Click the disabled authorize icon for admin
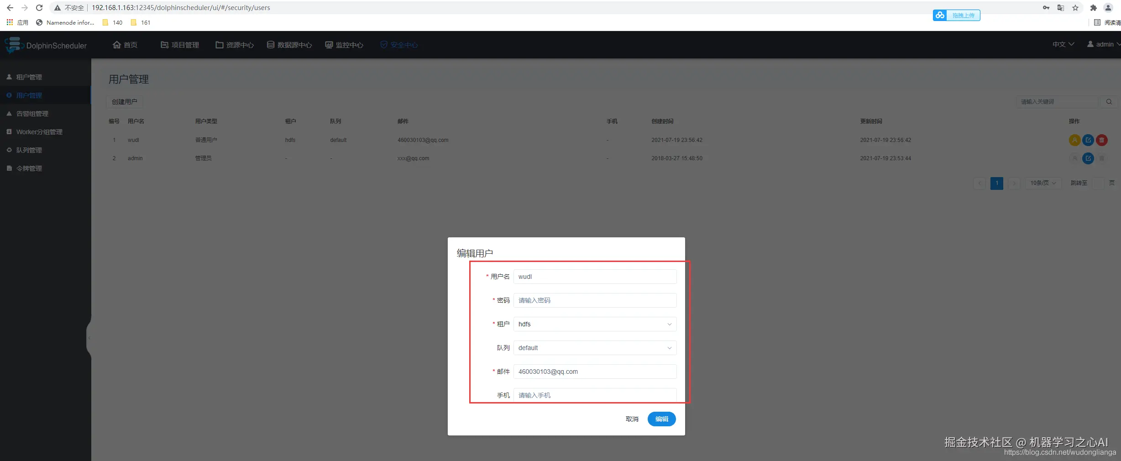 coord(1075,158)
